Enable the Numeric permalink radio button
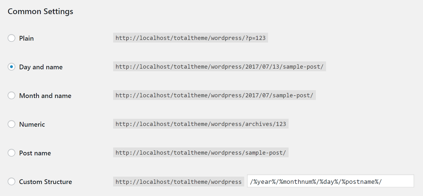The height and width of the screenshot is (196, 423). 11,124
